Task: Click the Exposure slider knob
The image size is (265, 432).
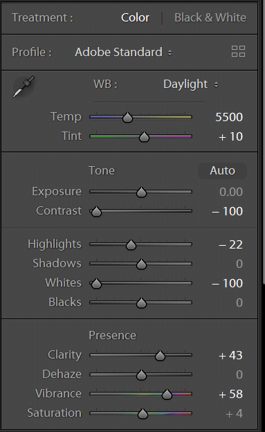Action: coord(141,192)
